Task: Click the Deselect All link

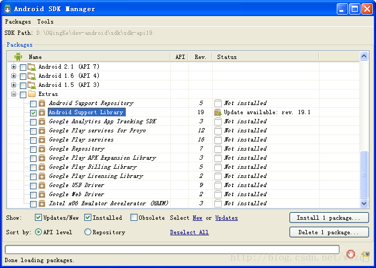Action: (189, 232)
